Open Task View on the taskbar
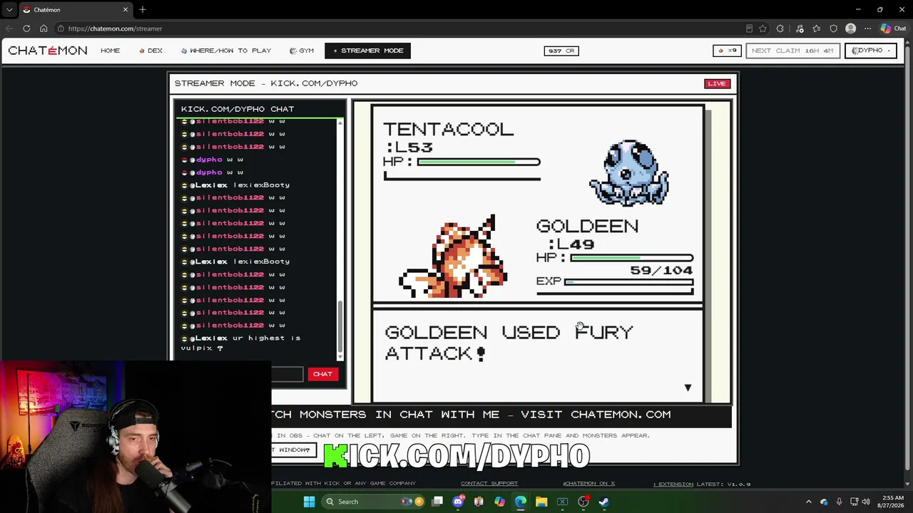The width and height of the screenshot is (913, 513). coord(437,502)
